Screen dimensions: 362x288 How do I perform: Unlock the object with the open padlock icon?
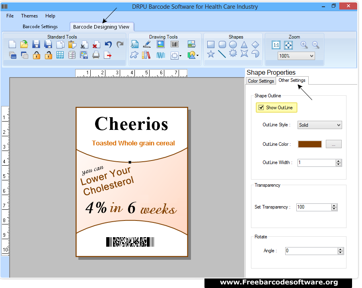click(x=48, y=55)
